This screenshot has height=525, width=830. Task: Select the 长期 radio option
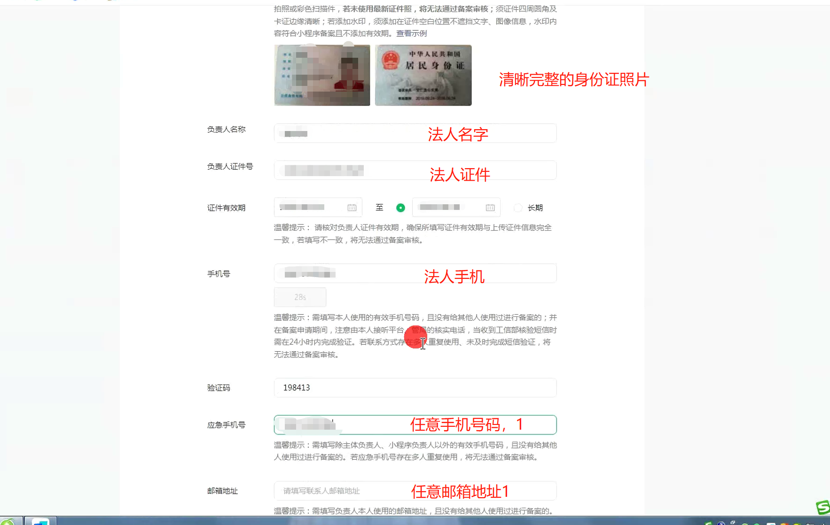point(518,208)
